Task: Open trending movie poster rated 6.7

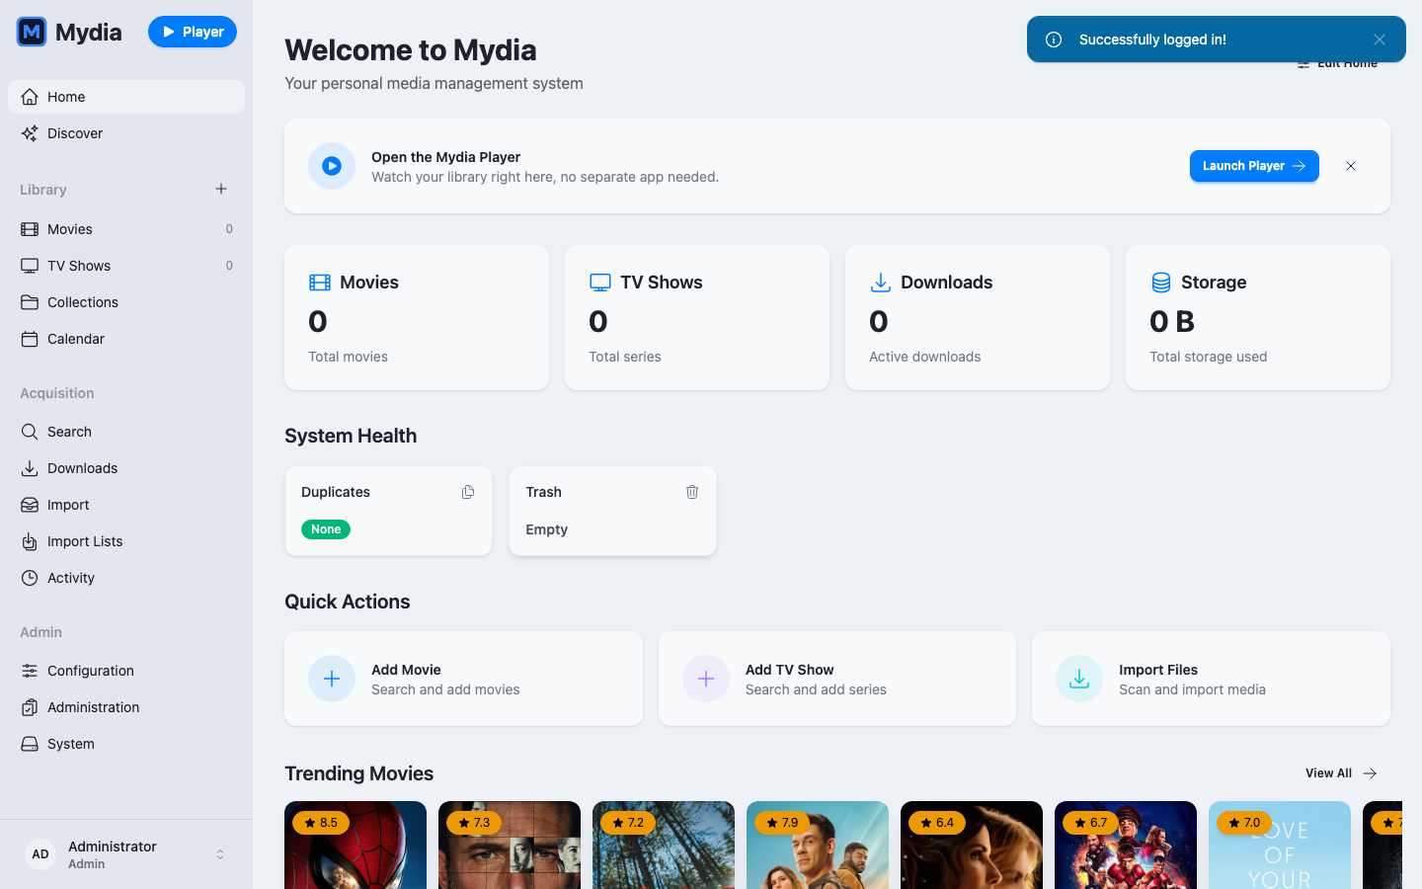Action: [1126, 846]
